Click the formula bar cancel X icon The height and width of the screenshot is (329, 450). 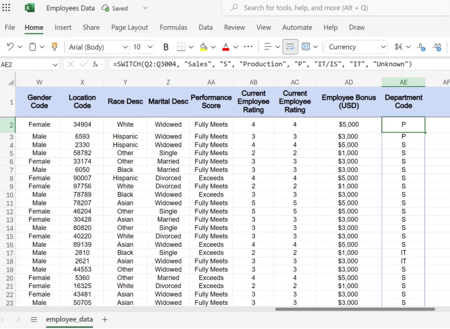70,65
